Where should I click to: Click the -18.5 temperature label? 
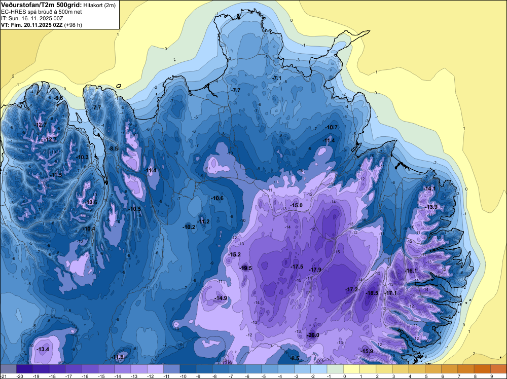click(x=372, y=293)
